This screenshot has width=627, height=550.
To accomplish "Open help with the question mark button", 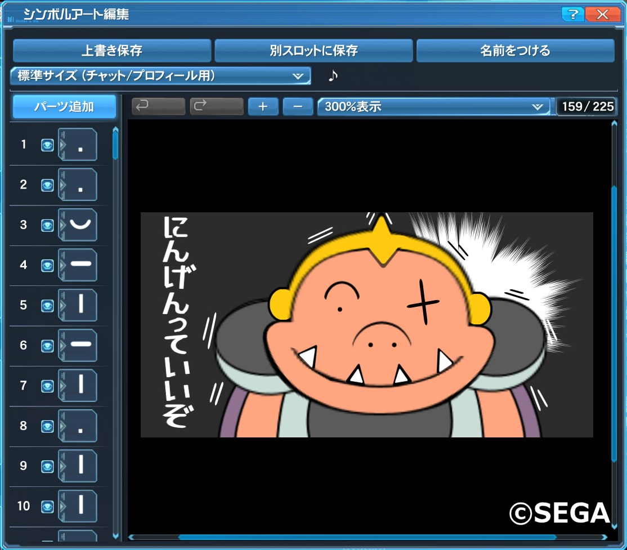I will (x=572, y=15).
